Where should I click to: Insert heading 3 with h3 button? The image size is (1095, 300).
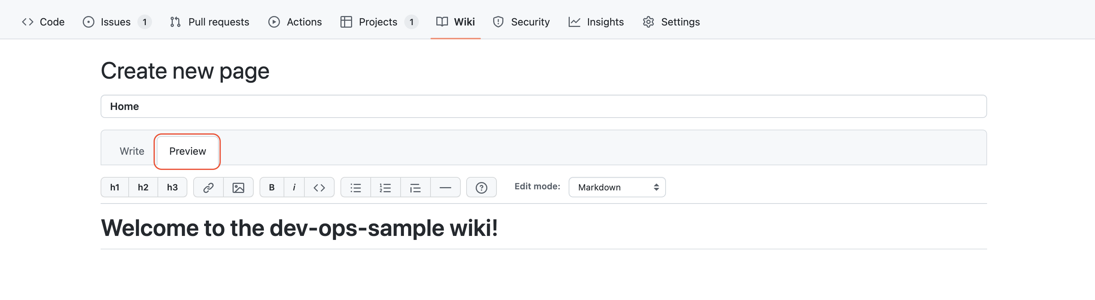tap(172, 187)
